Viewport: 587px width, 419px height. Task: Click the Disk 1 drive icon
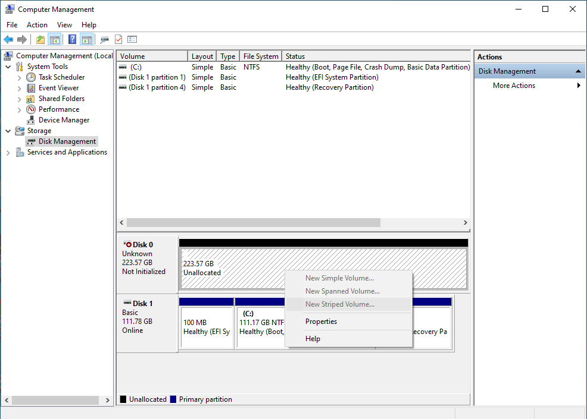[x=127, y=303]
